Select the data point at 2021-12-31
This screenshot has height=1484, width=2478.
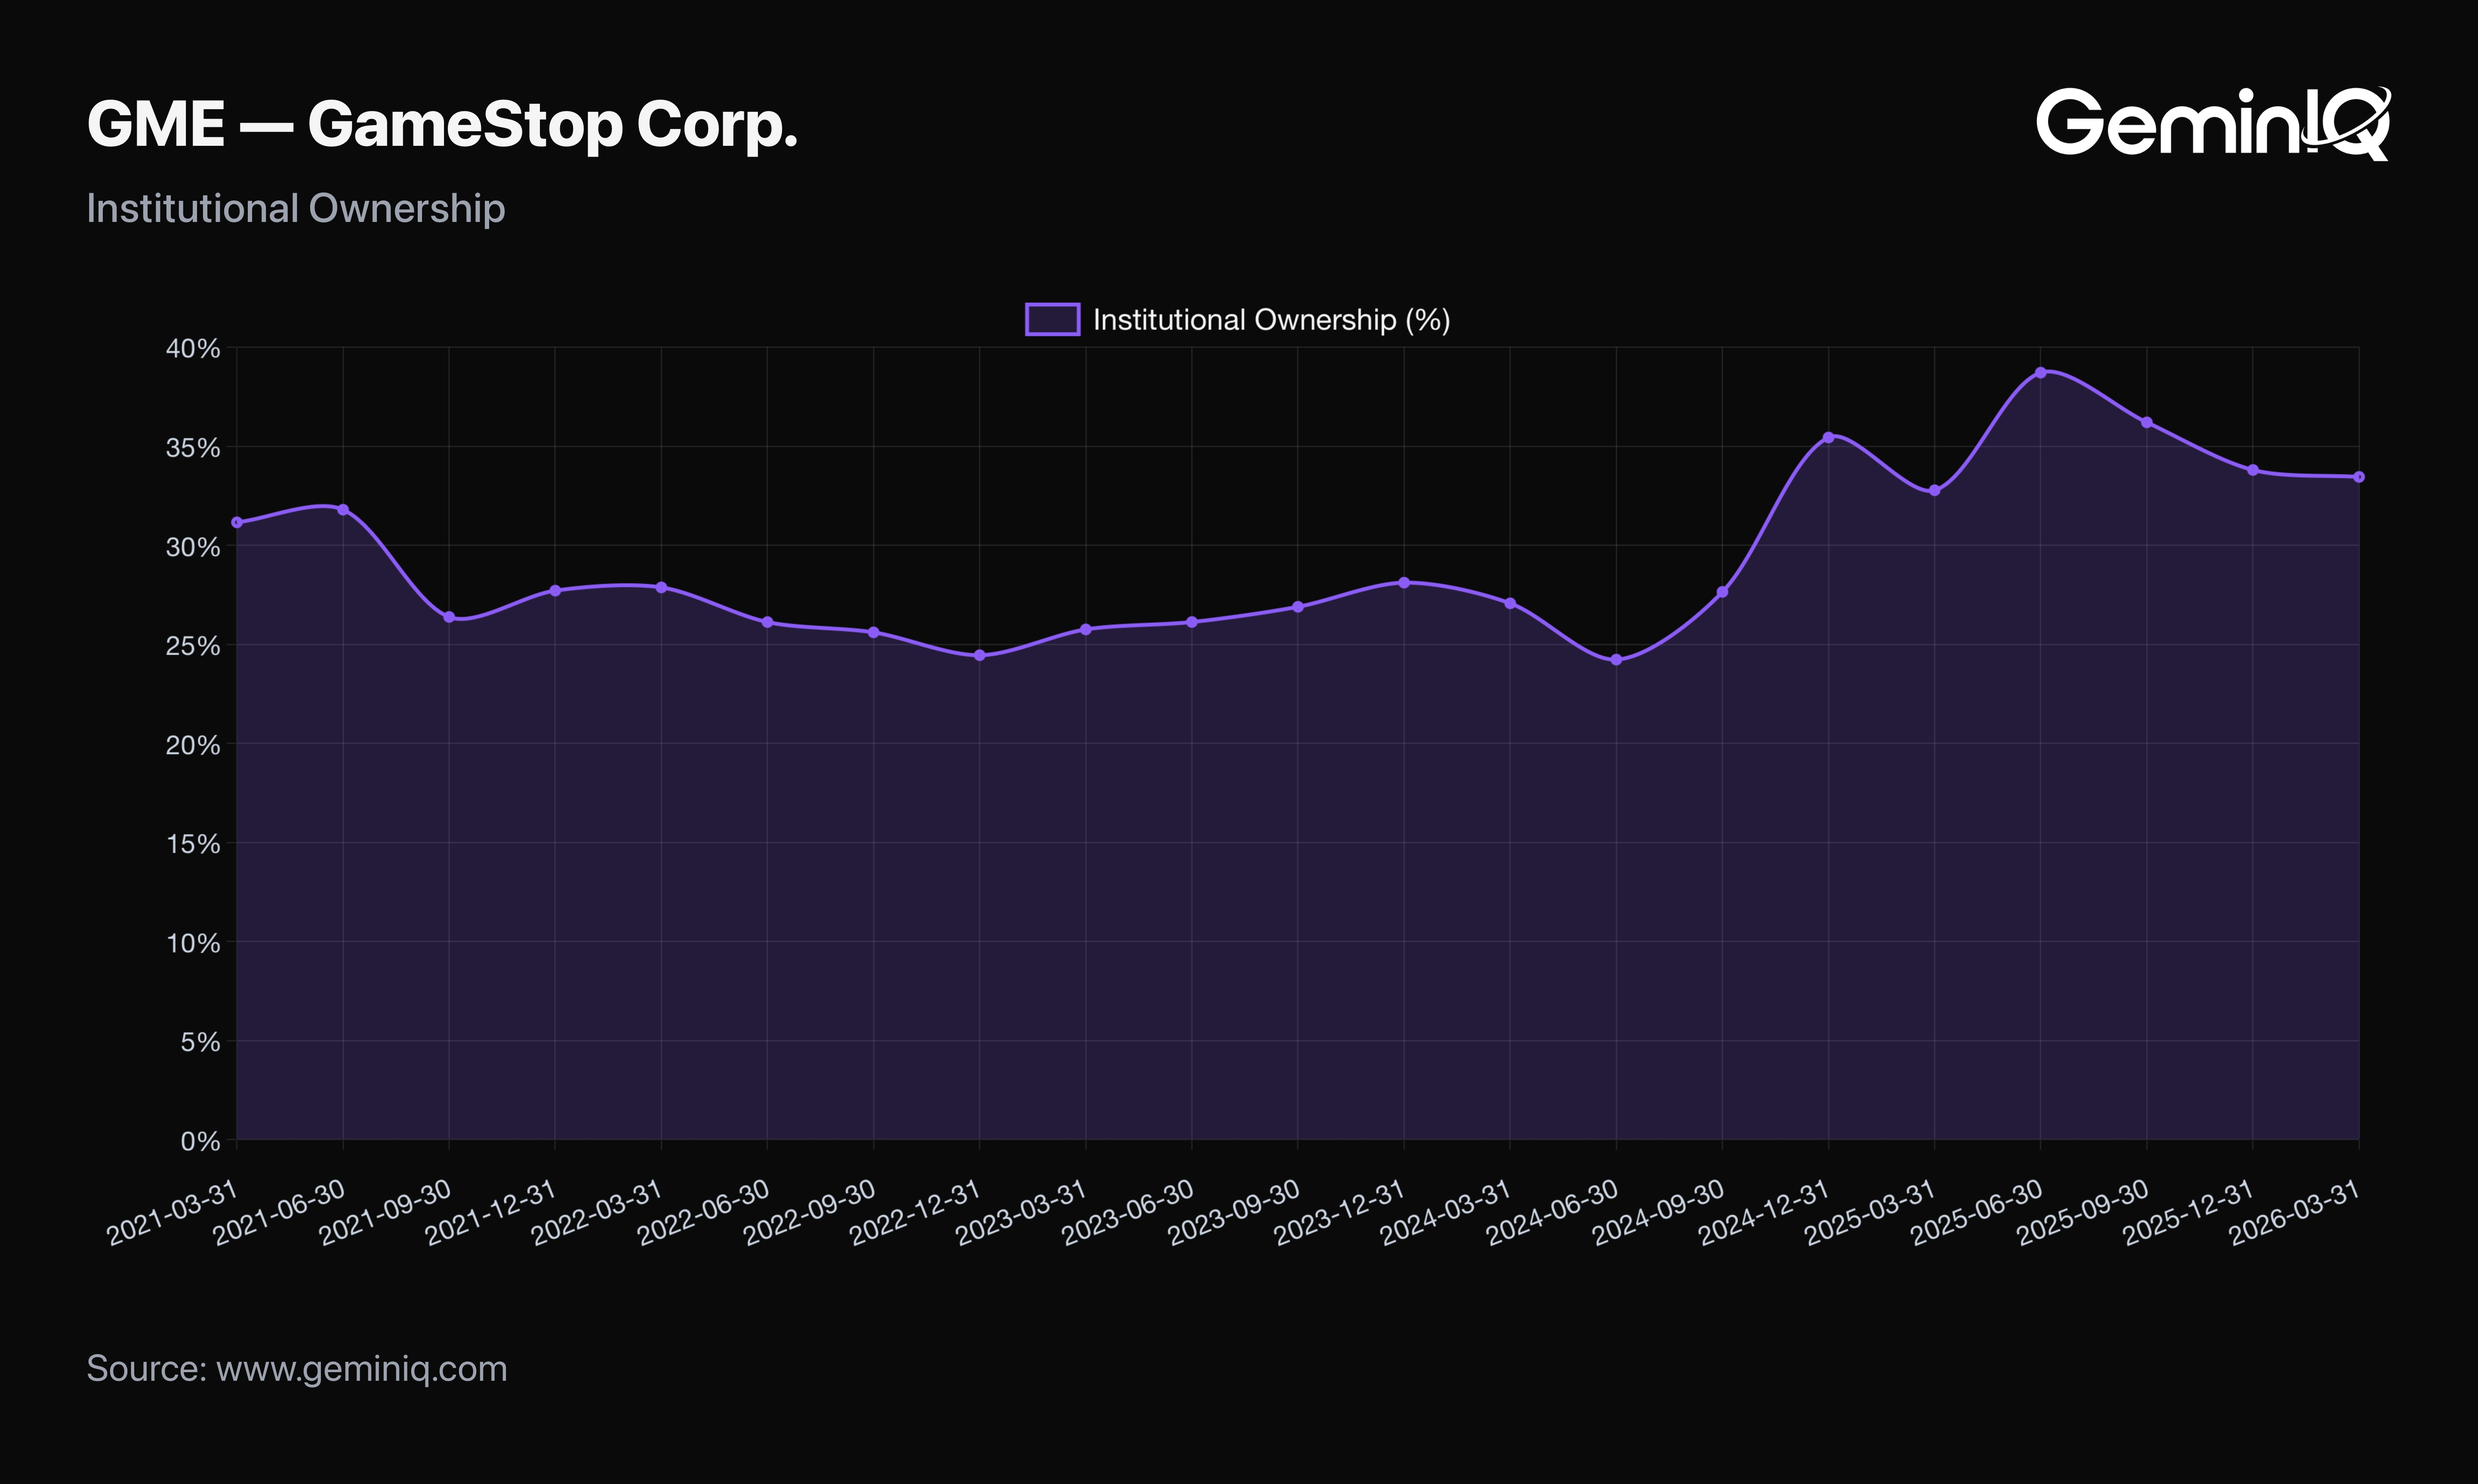[x=555, y=590]
